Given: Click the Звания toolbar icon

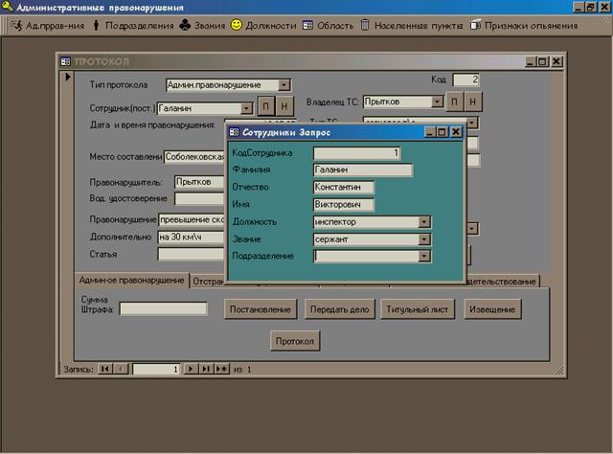Looking at the screenshot, I should pos(202,26).
